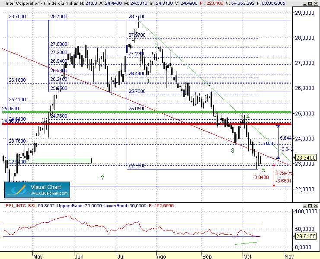Maximize the RSI_INTC indicator pane
Viewport: 320px width, 259px height.
[310, 206]
